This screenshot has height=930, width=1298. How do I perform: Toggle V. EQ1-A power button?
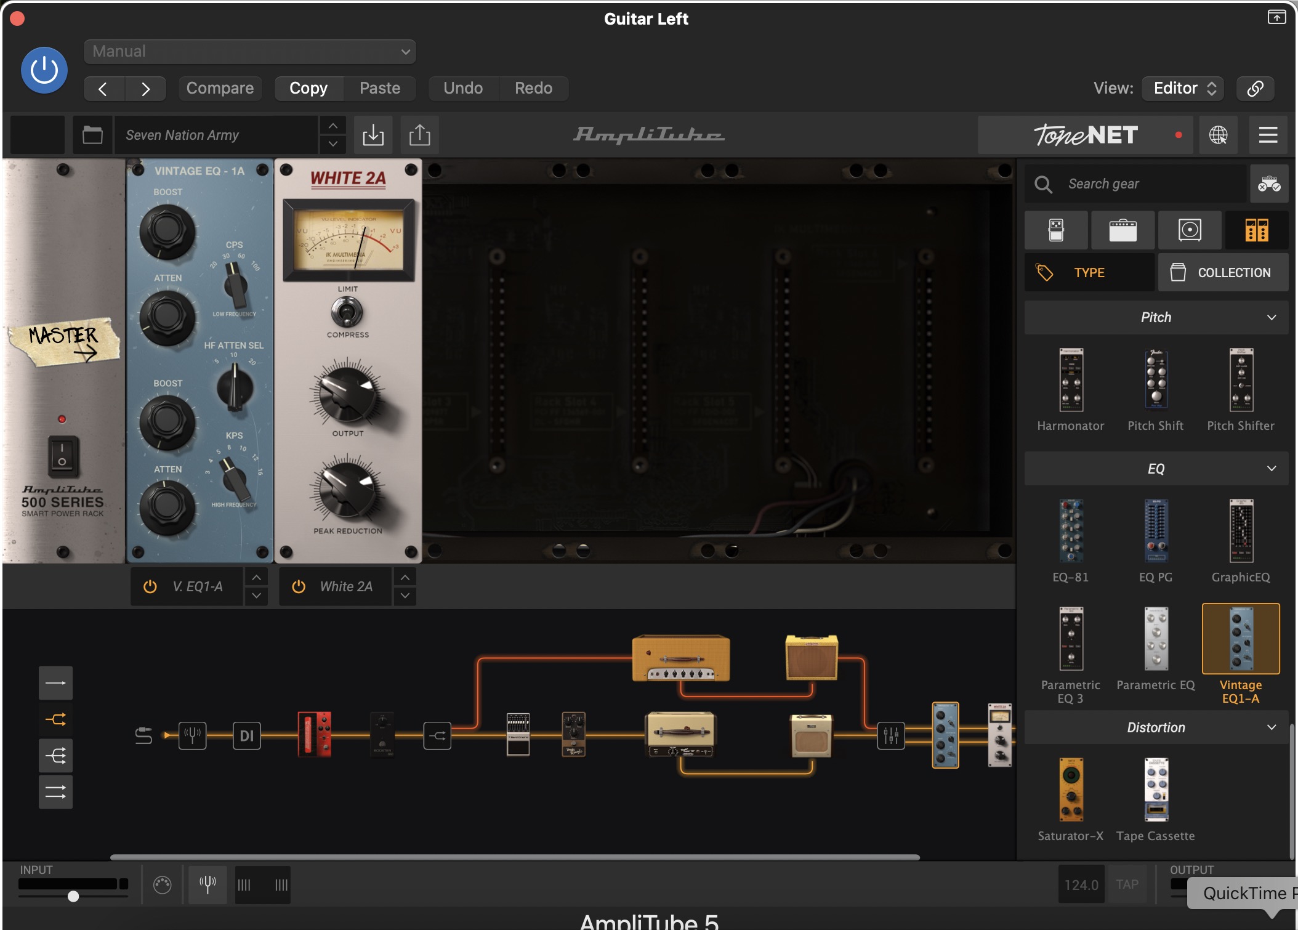(x=150, y=587)
